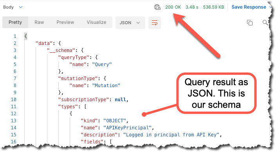This screenshot has width=276, height=152.
Task: Expand the Body section dropdown chevron
Action: pyautogui.click(x=21, y=7)
